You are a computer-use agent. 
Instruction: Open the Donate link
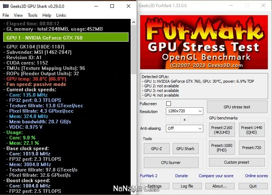point(182,176)
